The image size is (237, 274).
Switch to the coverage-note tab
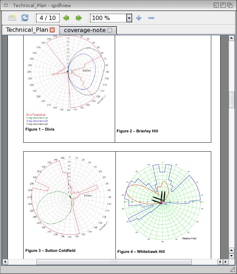click(85, 30)
